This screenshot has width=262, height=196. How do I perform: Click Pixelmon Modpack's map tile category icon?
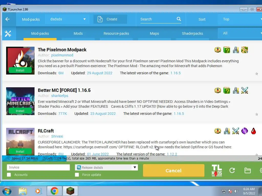(x=244, y=50)
